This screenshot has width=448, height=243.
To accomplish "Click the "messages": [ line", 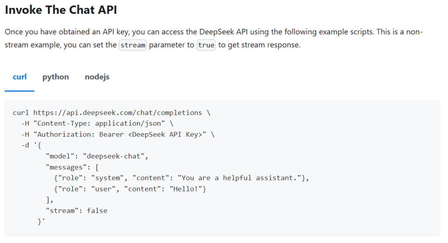I will [72, 167].
